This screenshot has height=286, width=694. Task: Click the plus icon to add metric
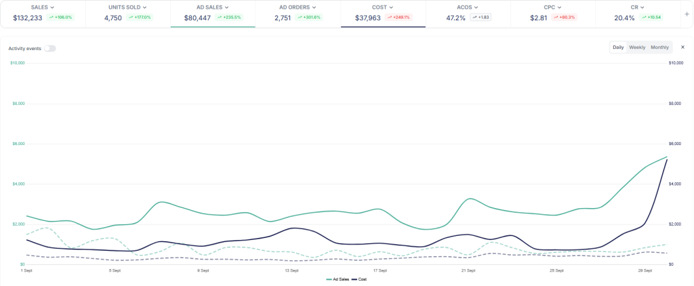point(687,14)
